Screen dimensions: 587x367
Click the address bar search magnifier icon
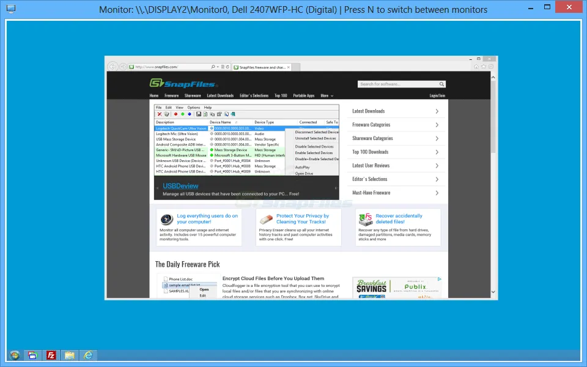point(213,67)
